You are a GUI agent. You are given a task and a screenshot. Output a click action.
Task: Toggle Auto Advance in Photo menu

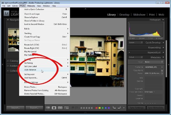(x=44, y=70)
